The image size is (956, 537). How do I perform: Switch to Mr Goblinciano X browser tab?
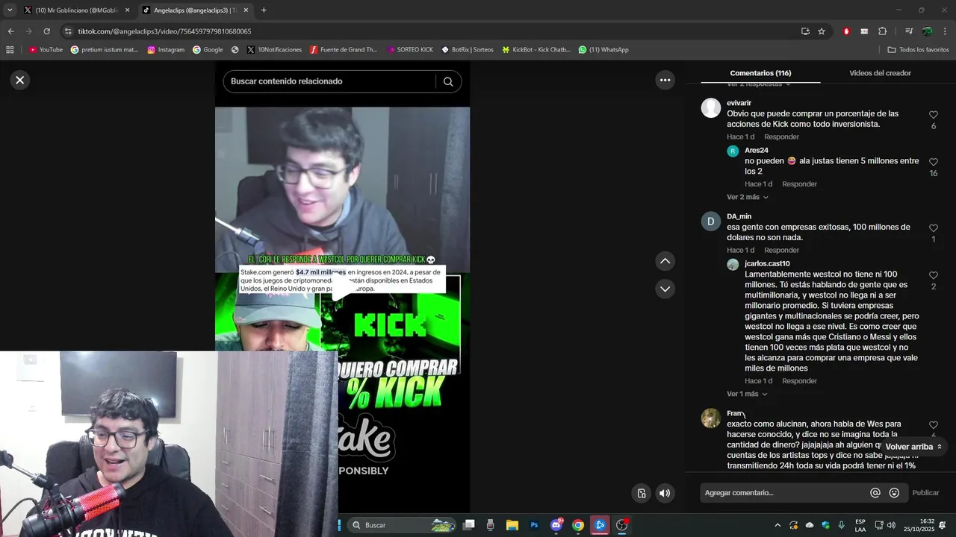[x=75, y=10]
